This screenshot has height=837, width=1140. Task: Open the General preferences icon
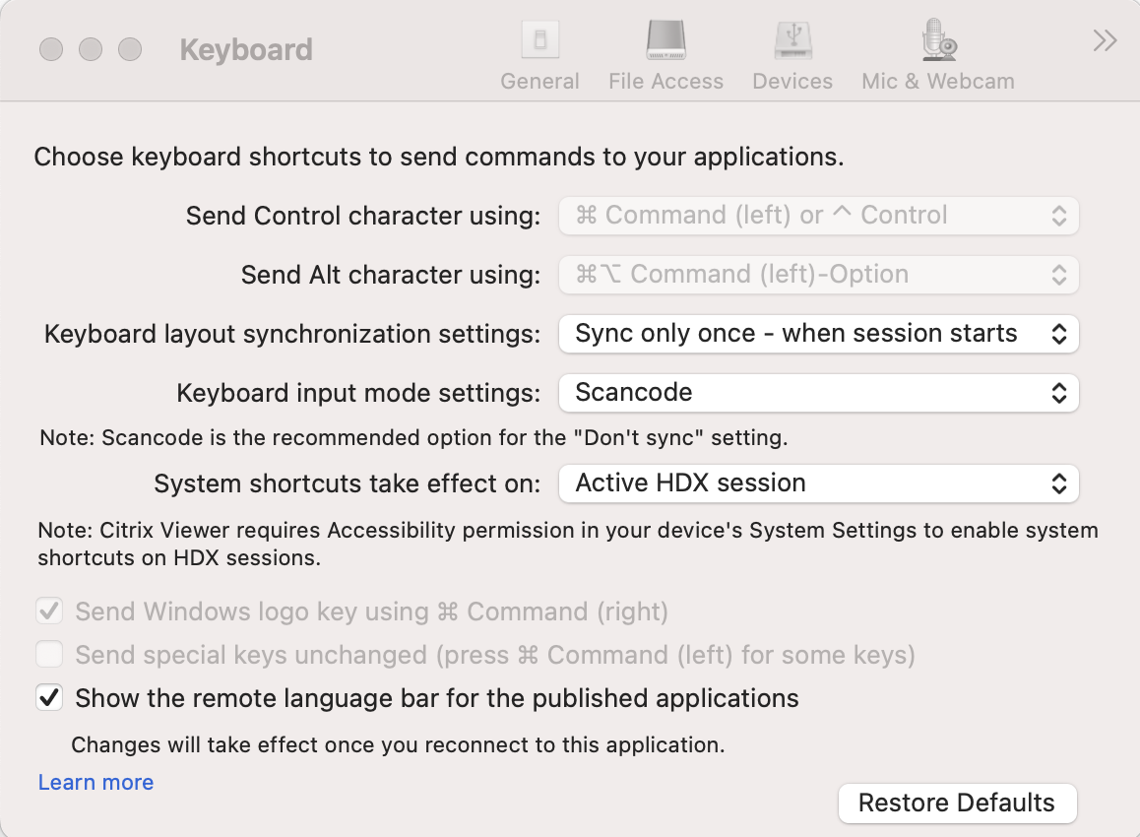point(539,41)
